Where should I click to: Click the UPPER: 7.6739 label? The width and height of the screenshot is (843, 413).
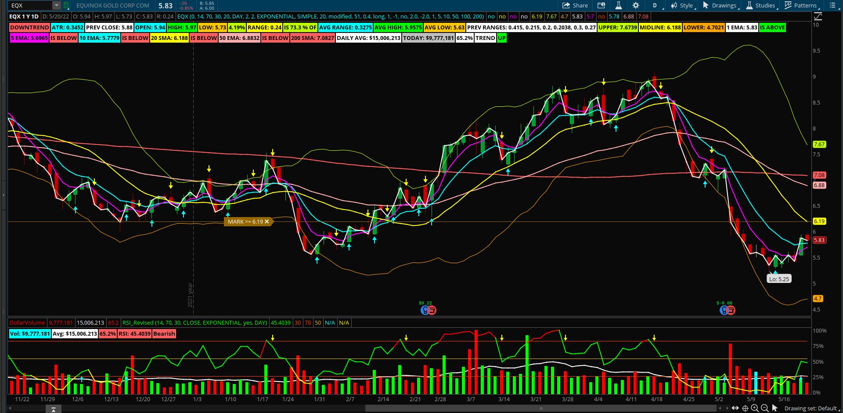(618, 27)
